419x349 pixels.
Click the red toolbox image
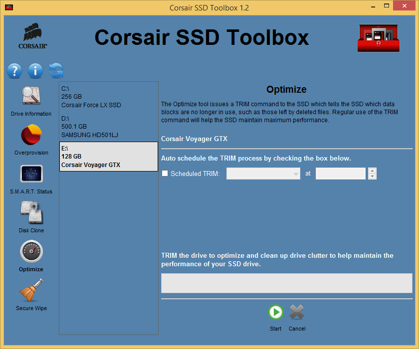point(379,38)
